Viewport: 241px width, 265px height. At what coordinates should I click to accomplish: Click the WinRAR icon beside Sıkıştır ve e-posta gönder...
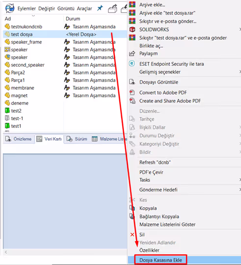pos(132,21)
